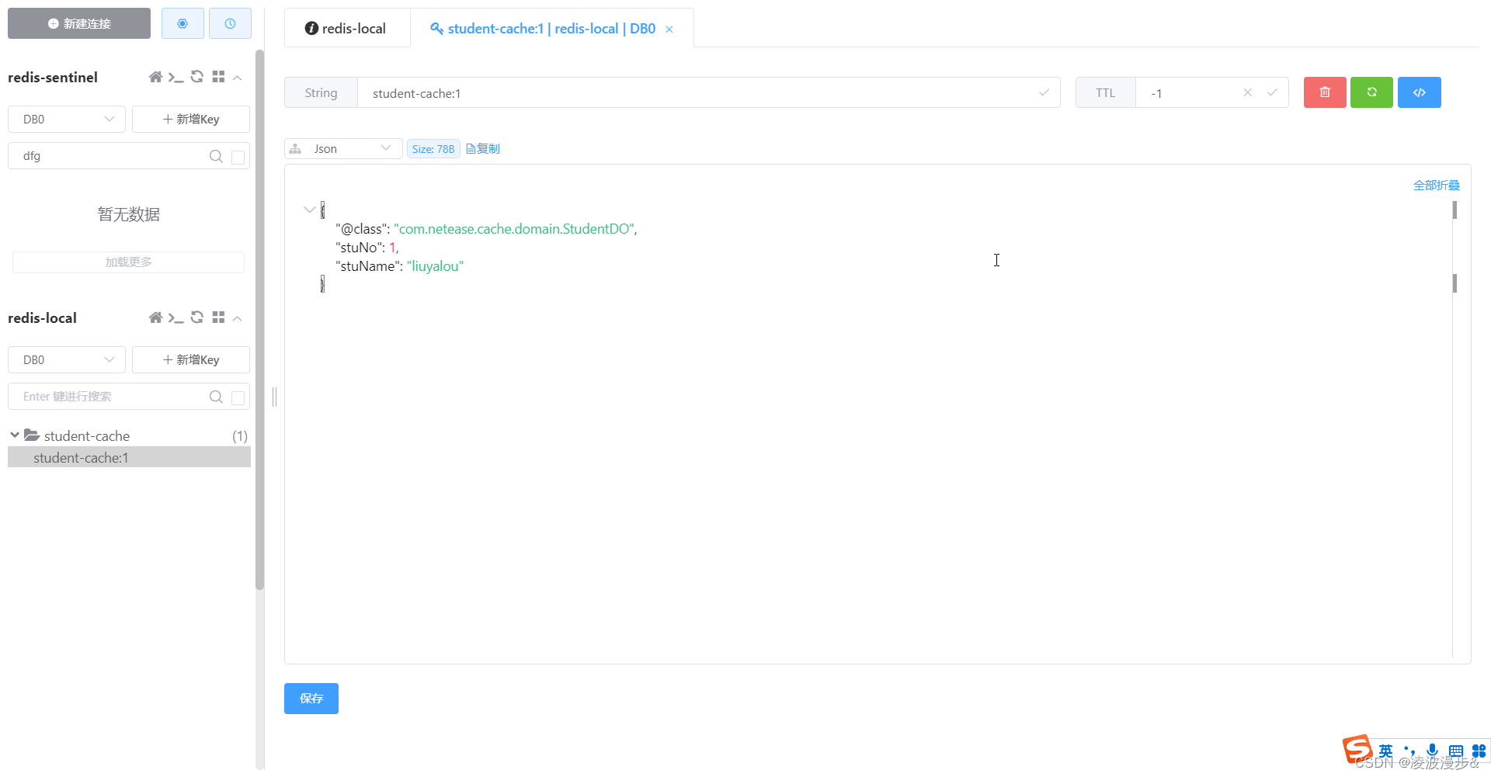Toggle exact match checkbox in redis-sentinel search
1491x777 pixels.
pyautogui.click(x=238, y=157)
